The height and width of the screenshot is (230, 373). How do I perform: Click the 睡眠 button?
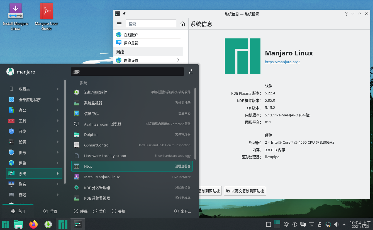[81, 211]
